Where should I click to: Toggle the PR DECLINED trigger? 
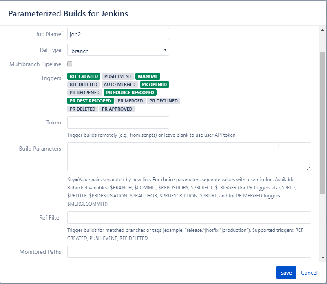coord(163,100)
